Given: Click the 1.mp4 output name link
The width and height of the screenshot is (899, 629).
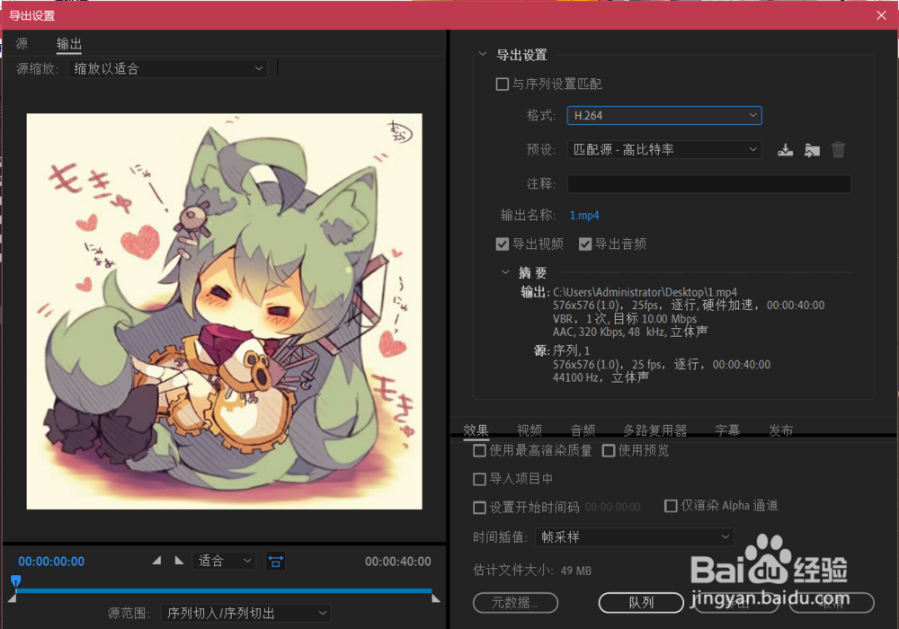Looking at the screenshot, I should 584,216.
